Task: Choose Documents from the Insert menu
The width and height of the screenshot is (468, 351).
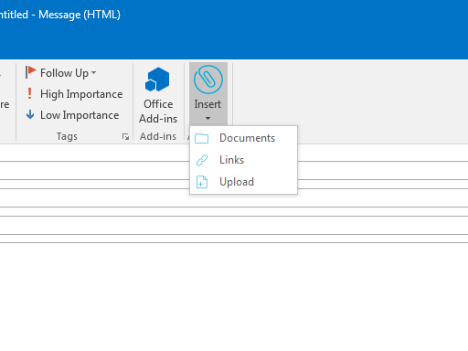Action: [243, 138]
